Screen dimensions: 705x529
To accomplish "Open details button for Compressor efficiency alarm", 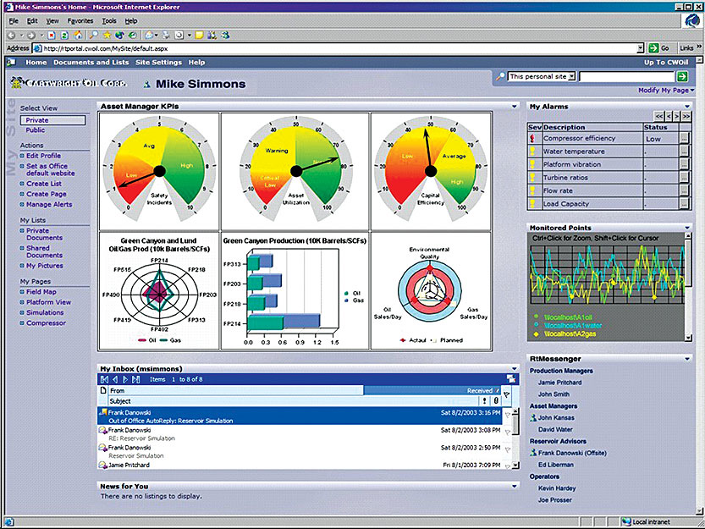I will click(x=684, y=139).
